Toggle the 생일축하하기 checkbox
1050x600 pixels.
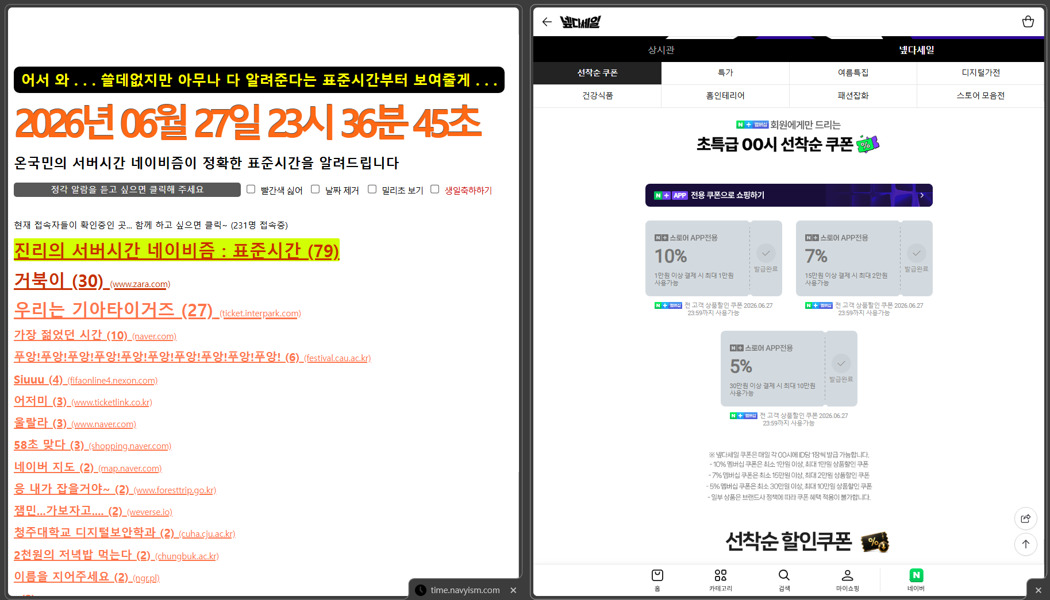[435, 189]
